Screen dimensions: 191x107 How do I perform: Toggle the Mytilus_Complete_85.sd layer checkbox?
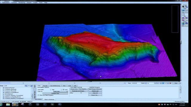[x=4, y=97]
